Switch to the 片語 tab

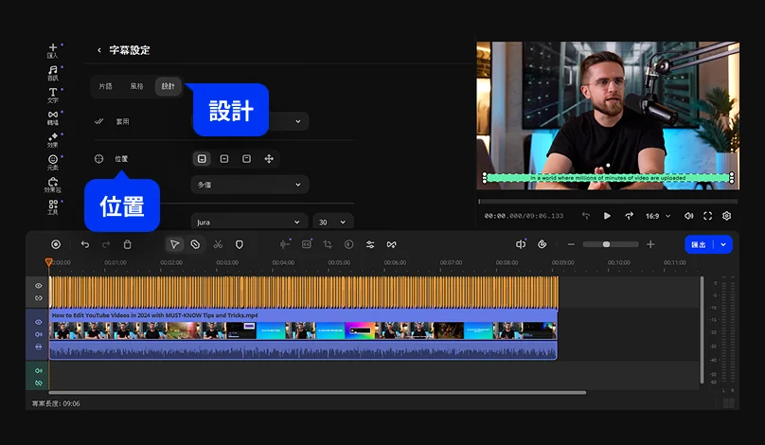(x=106, y=86)
